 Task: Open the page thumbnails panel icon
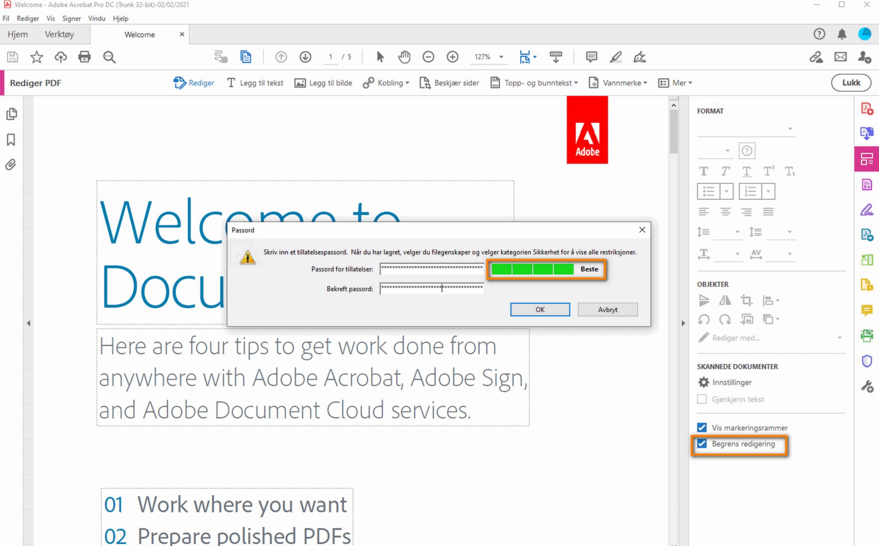point(12,114)
